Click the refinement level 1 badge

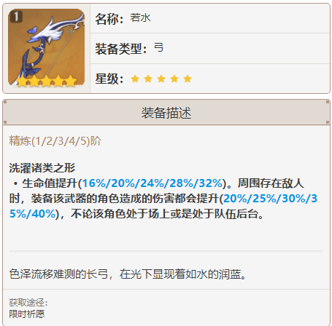pyautogui.click(x=16, y=17)
